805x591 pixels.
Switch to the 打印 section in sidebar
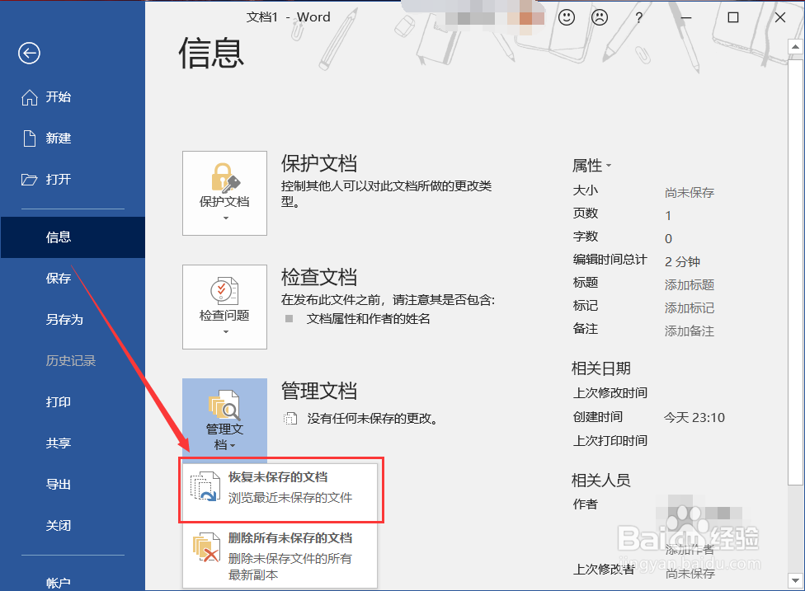(58, 401)
